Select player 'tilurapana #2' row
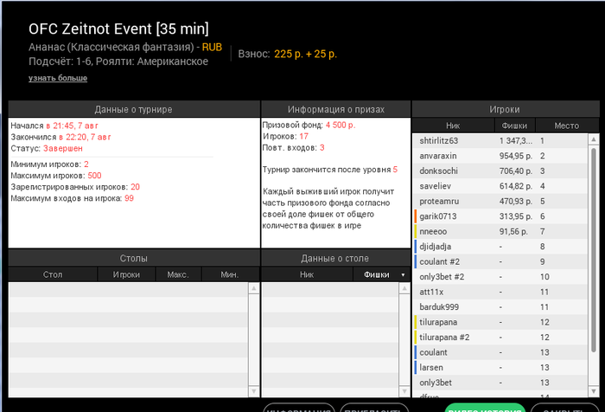The height and width of the screenshot is (412, 605). (500, 337)
